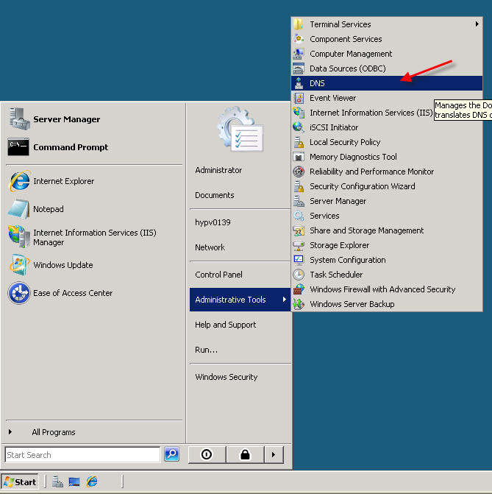
Task: Show desktop via Quick Launch icon
Action: coord(74,481)
